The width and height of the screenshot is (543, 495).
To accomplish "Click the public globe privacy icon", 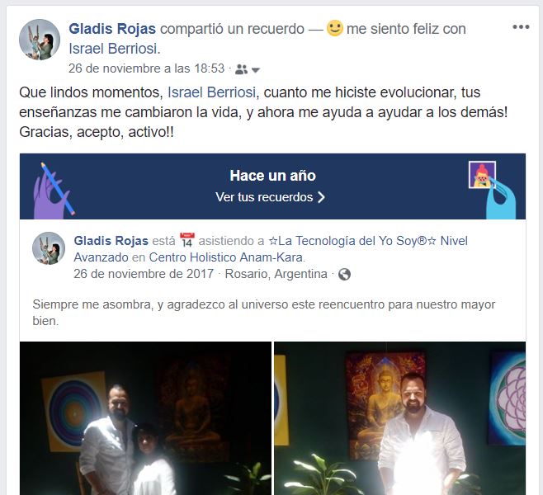I will [x=344, y=275].
